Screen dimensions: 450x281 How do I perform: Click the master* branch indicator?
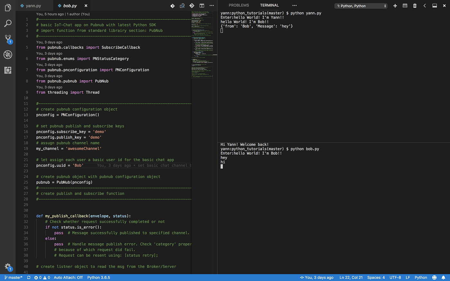[13, 277]
